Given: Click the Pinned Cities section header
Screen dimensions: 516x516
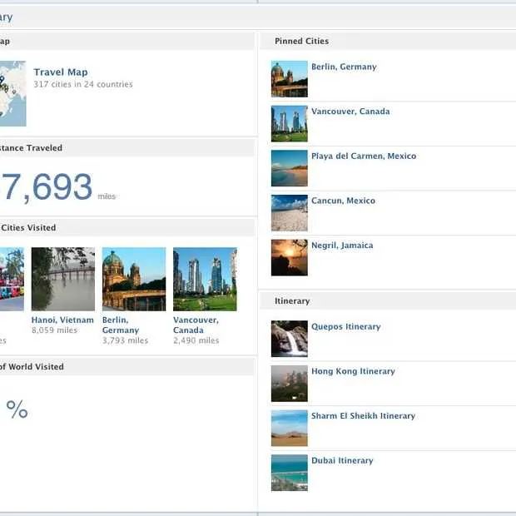Looking at the screenshot, I should point(388,41).
